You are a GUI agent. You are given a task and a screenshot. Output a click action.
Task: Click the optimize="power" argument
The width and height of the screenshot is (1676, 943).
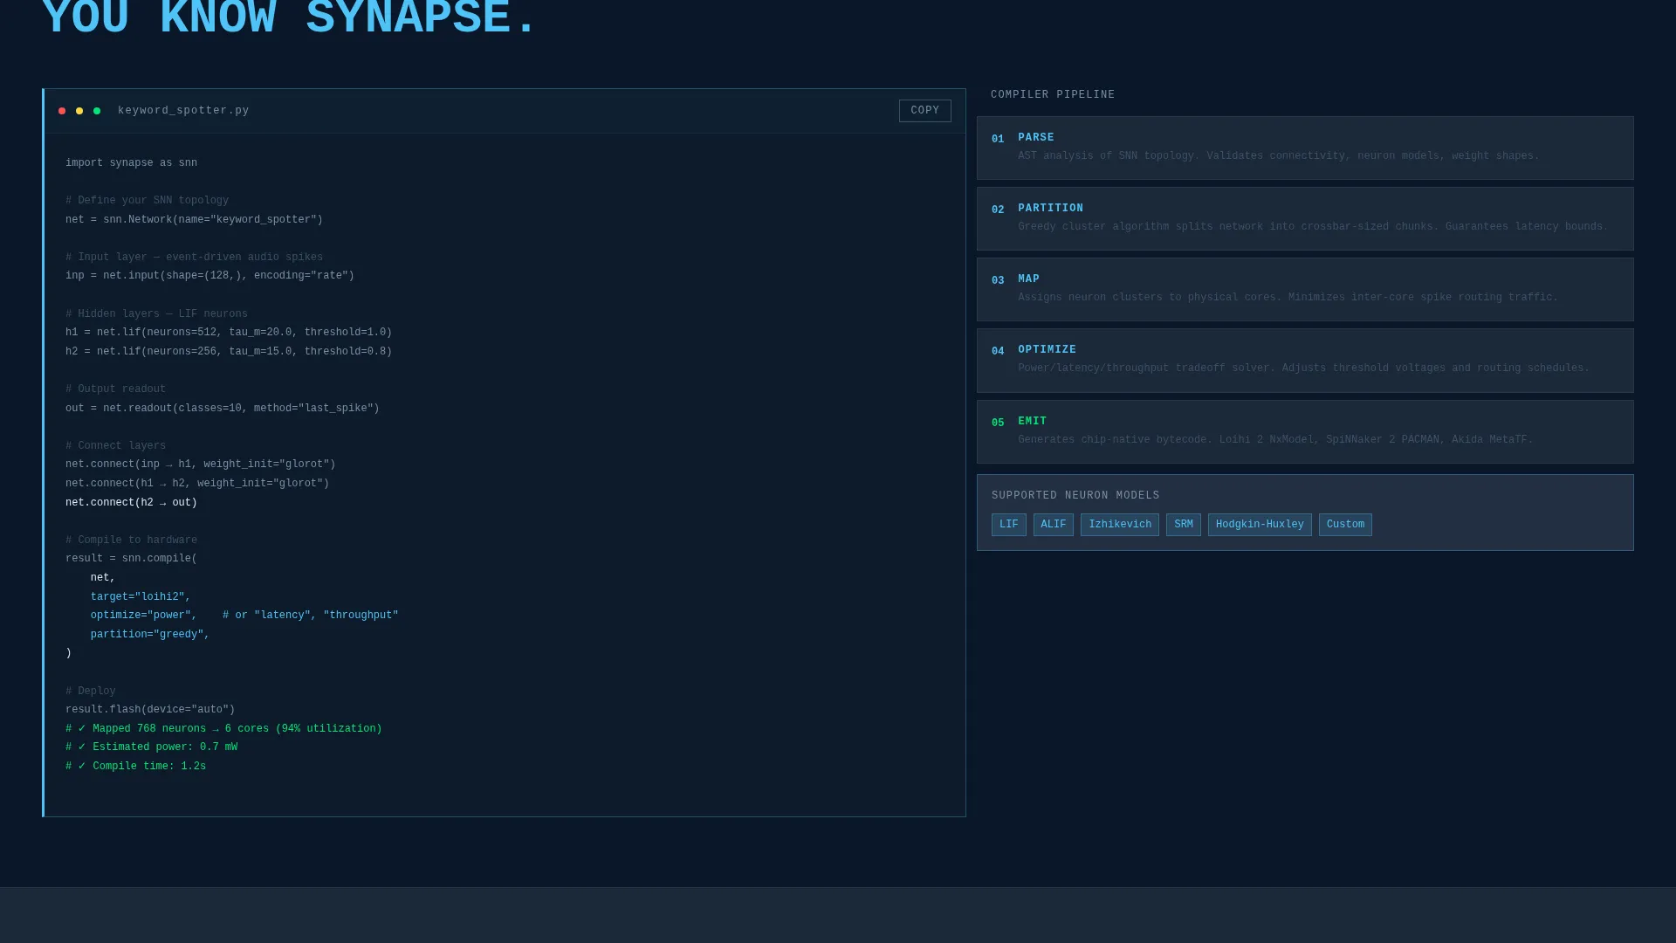coord(144,616)
